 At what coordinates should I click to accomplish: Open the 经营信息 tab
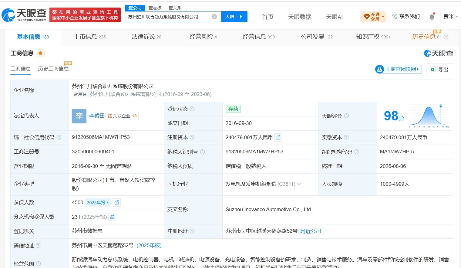pos(260,37)
